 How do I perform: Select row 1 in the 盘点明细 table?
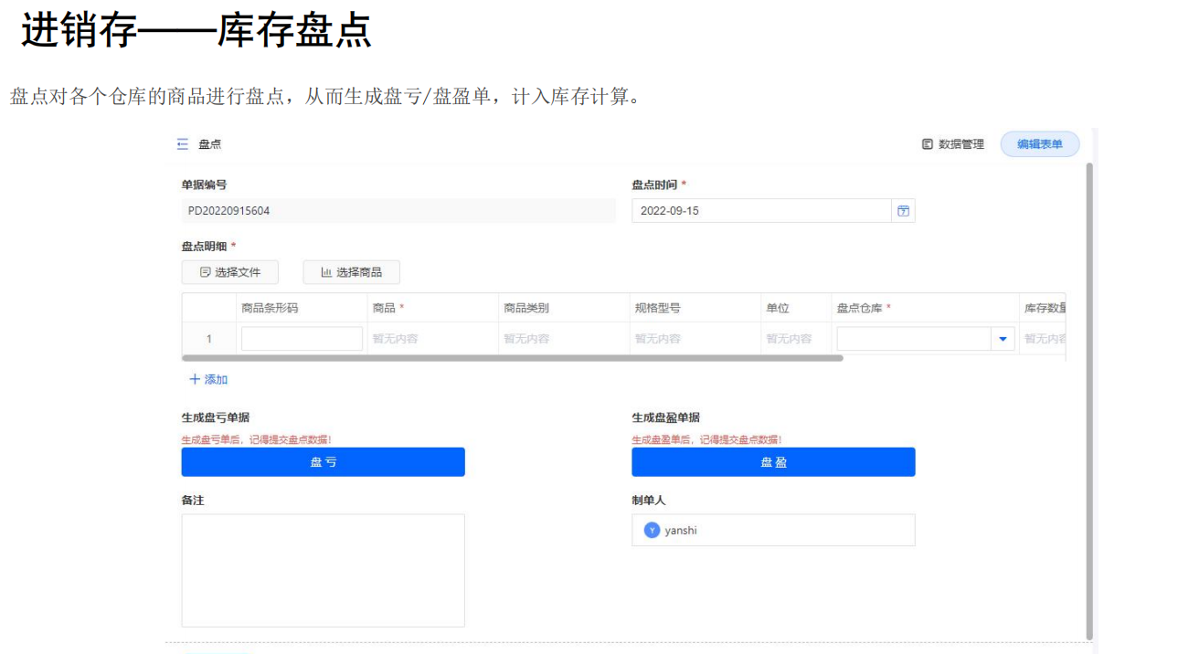[208, 339]
